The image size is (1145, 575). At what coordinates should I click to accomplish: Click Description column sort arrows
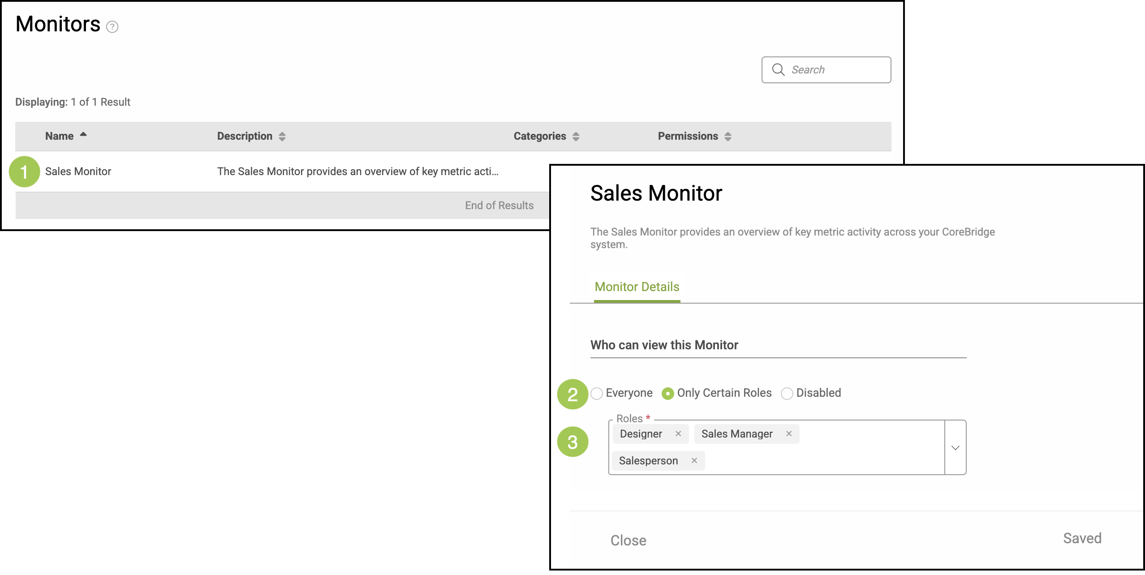(282, 137)
